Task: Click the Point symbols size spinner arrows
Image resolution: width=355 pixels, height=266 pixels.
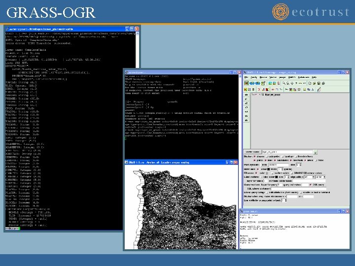Action: click(x=300, y=165)
